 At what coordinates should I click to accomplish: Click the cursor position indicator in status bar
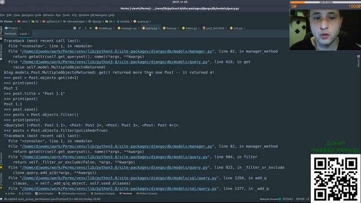coord(300,199)
